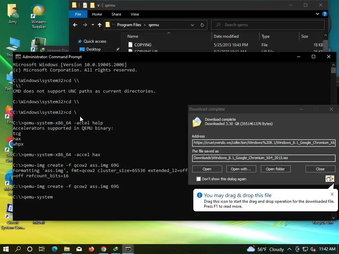
Task: Open the Winaero Tweaker desktop shortcut
Action: [x=39, y=16]
